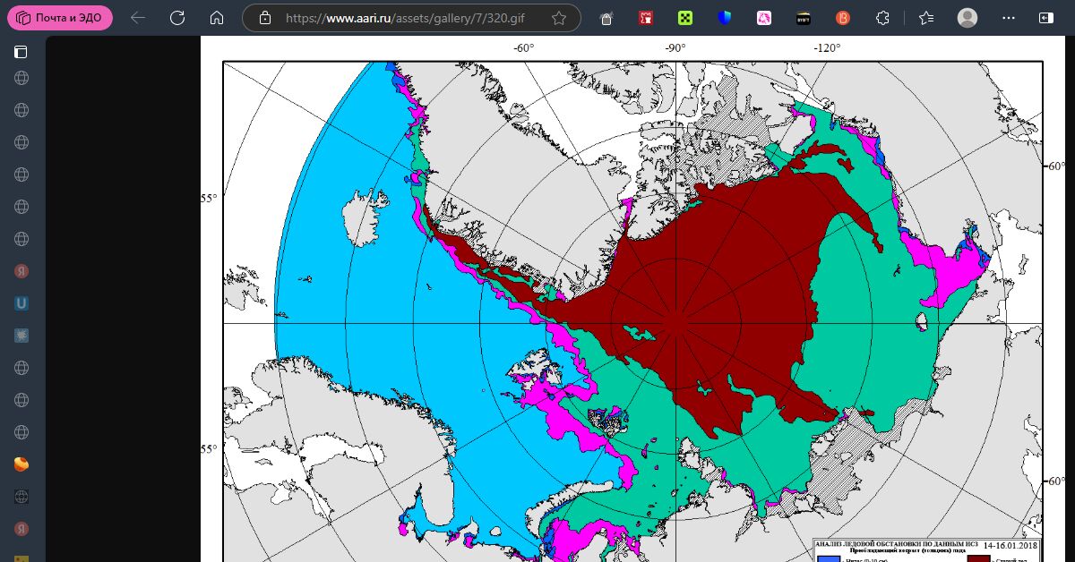
Task: Open the user profile avatar menu
Action: pyautogui.click(x=967, y=18)
